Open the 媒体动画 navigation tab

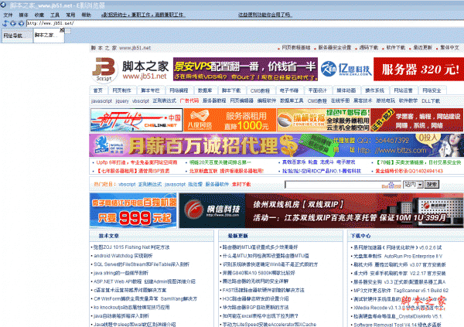pos(346,90)
